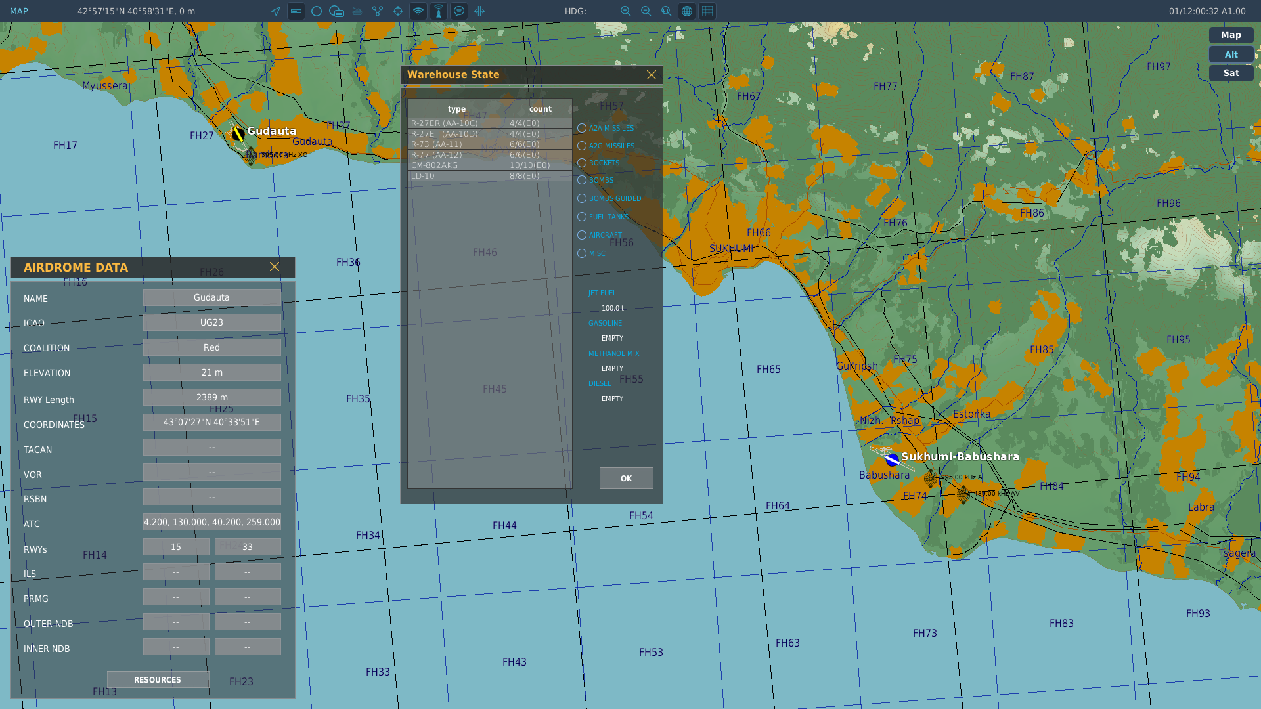Click the GASOLINE label

click(605, 323)
